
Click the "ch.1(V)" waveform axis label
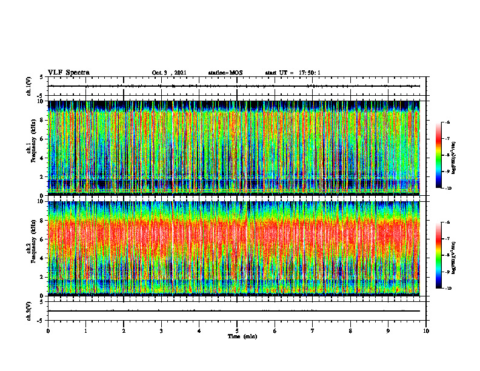(29, 86)
